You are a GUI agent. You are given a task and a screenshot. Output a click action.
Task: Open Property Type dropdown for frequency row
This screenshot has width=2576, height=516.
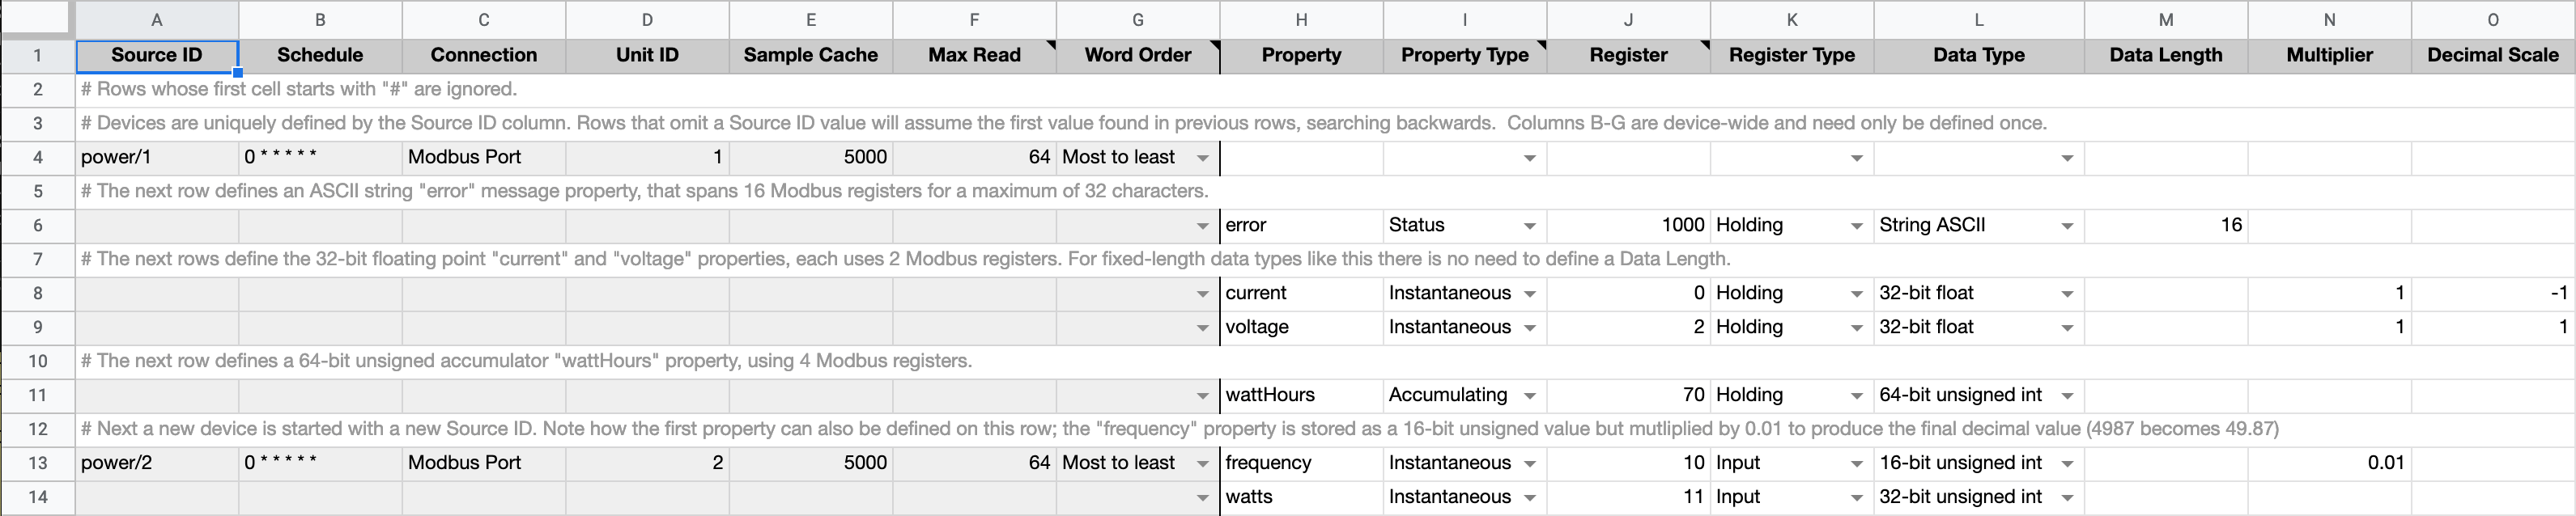click(1529, 464)
